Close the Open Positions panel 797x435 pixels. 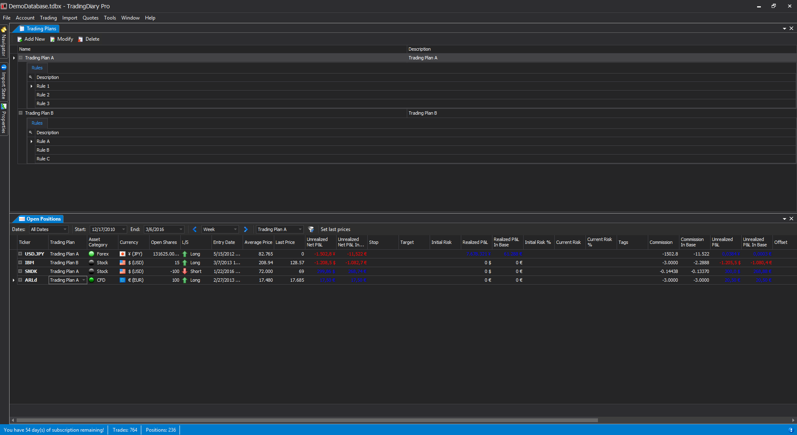coord(791,219)
